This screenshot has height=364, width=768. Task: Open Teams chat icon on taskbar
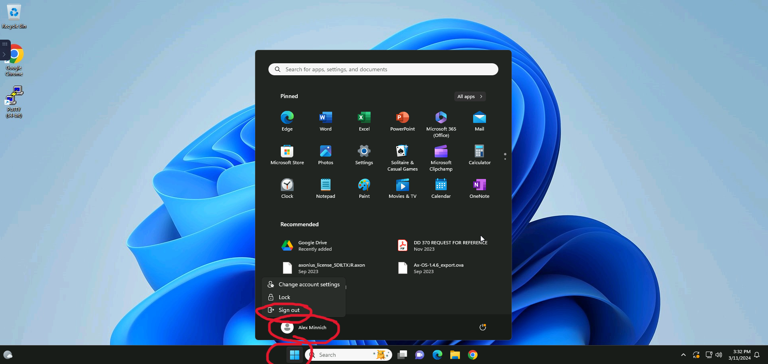420,355
